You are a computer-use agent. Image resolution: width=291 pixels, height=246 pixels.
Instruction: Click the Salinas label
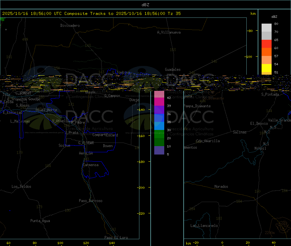coord(240,132)
